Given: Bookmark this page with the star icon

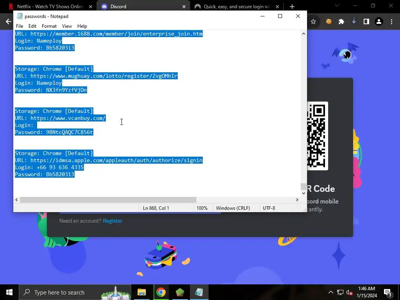Looking at the screenshot, I should [313, 22].
